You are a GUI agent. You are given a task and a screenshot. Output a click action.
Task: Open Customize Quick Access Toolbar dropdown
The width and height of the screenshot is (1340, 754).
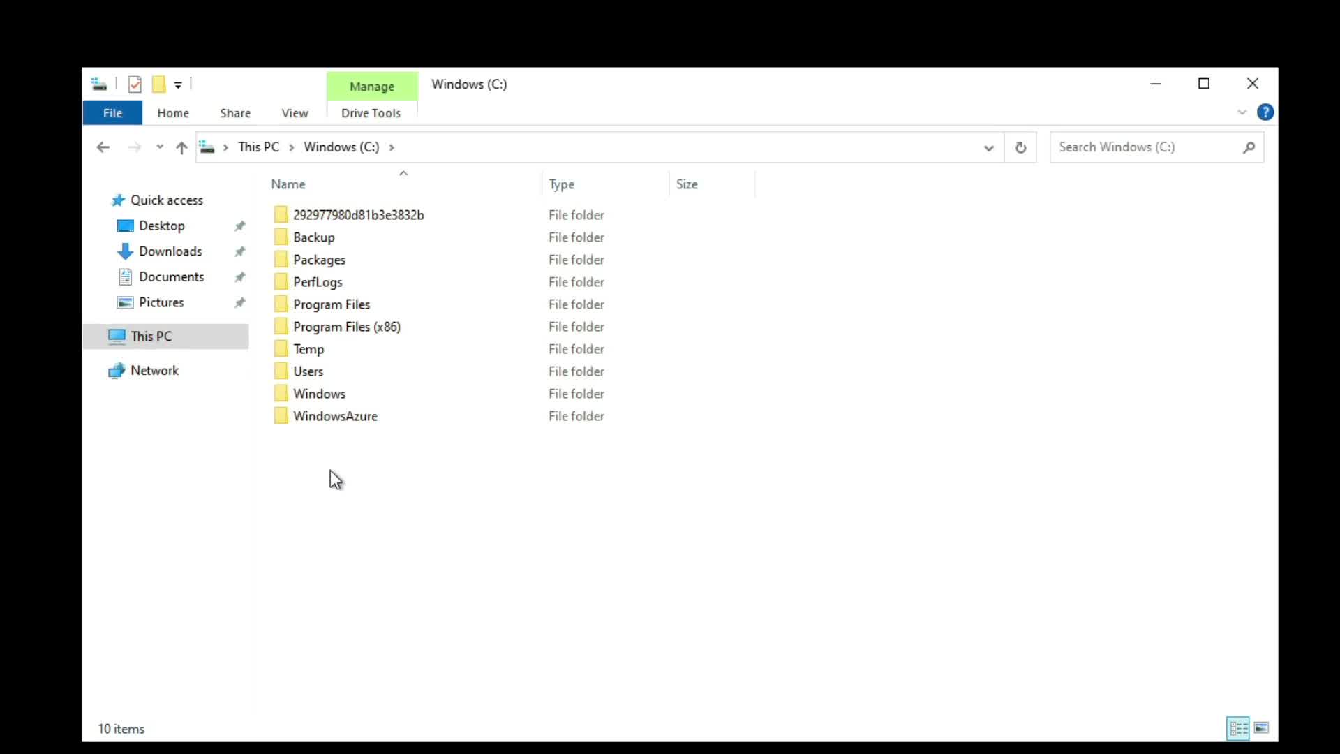[178, 85]
